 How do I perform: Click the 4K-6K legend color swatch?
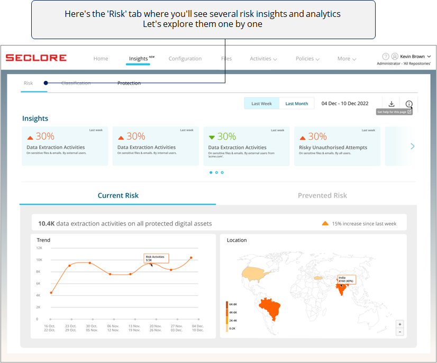(x=227, y=313)
